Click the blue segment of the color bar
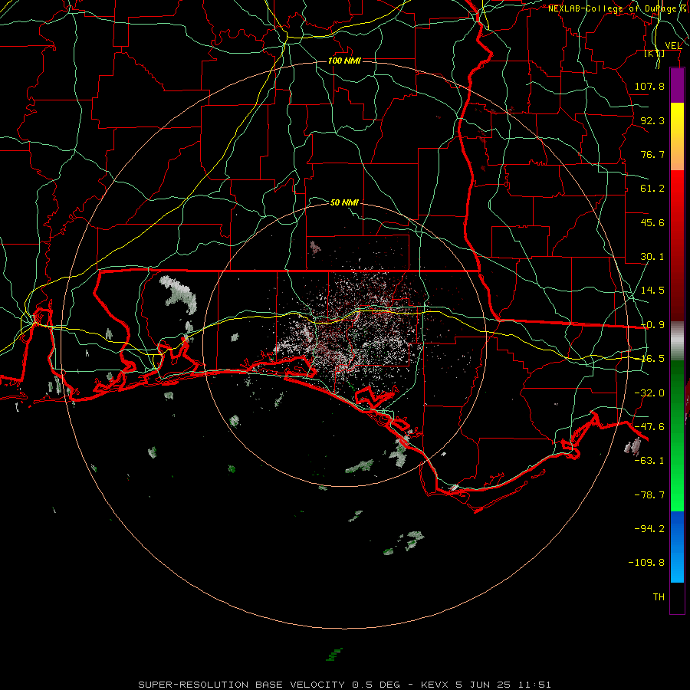Viewport: 690px width, 690px height. coord(677,547)
